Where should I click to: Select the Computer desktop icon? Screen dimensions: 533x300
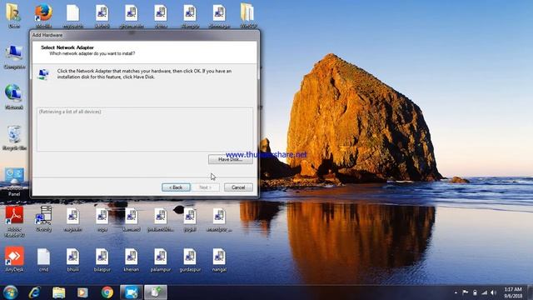[x=14, y=57]
